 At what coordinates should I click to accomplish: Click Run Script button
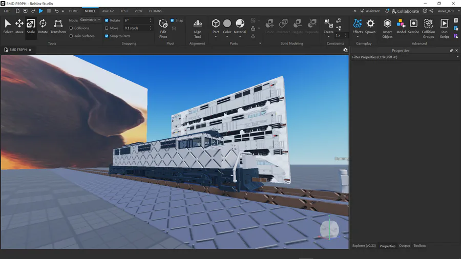click(x=444, y=29)
